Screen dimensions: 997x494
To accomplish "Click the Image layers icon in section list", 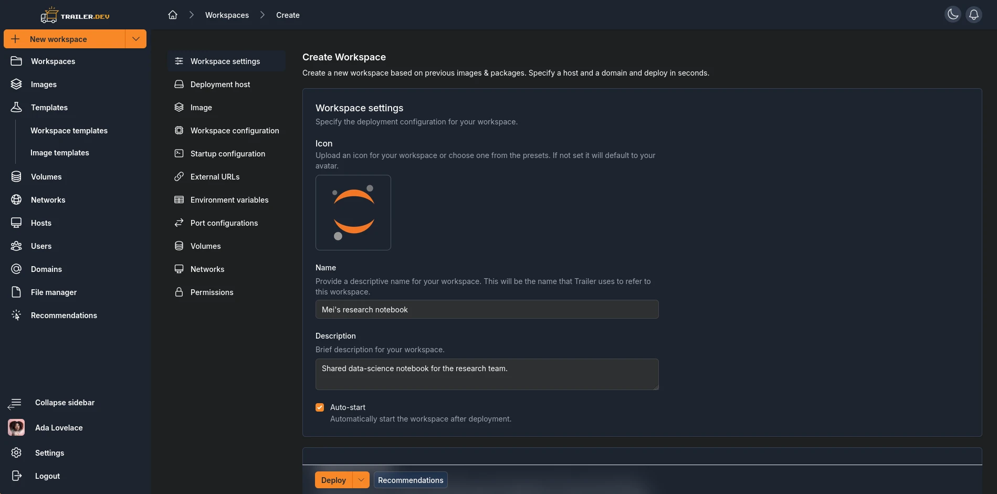I will click(x=179, y=107).
